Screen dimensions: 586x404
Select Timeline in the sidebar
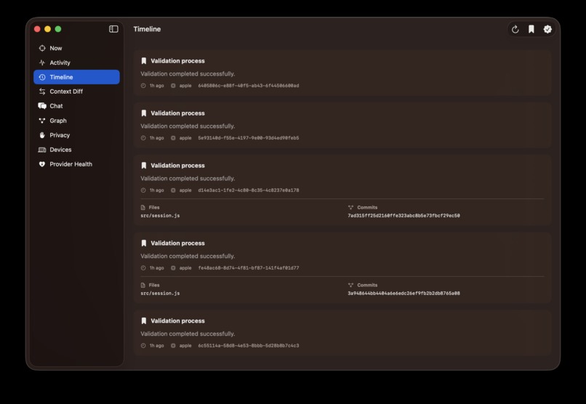(76, 77)
